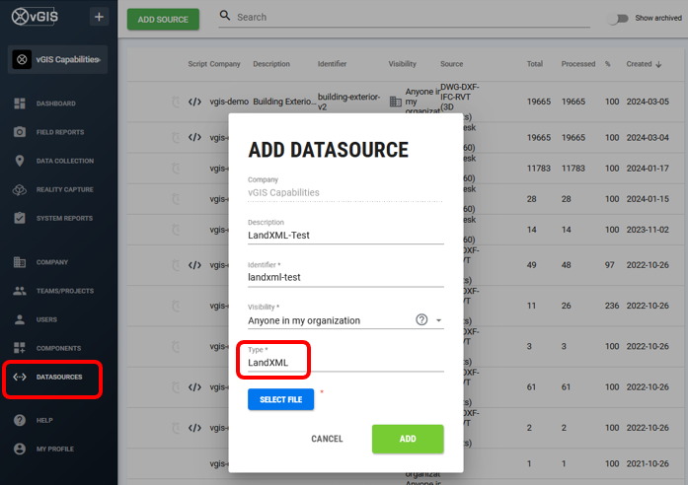Click the plus button beside vGIS logo
The height and width of the screenshot is (485, 688).
[x=99, y=17]
